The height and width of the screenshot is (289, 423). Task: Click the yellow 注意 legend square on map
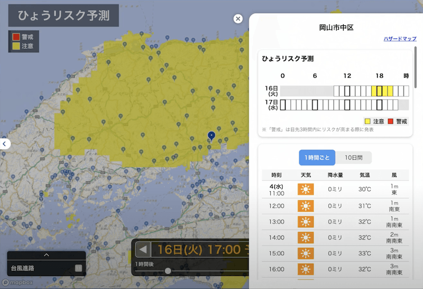(16, 46)
